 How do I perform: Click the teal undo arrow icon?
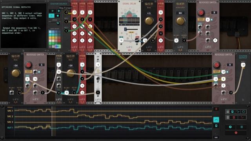tap(238, 112)
